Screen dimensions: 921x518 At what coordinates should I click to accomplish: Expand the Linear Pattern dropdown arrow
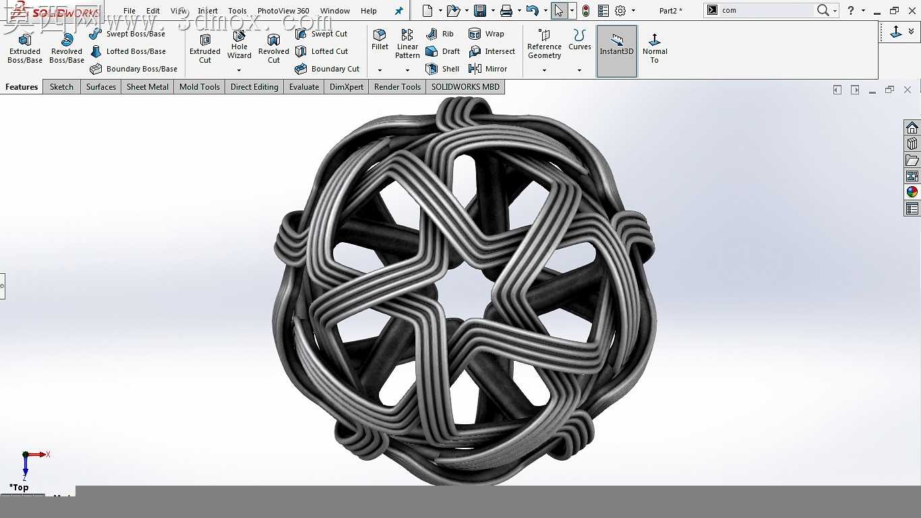tap(407, 70)
